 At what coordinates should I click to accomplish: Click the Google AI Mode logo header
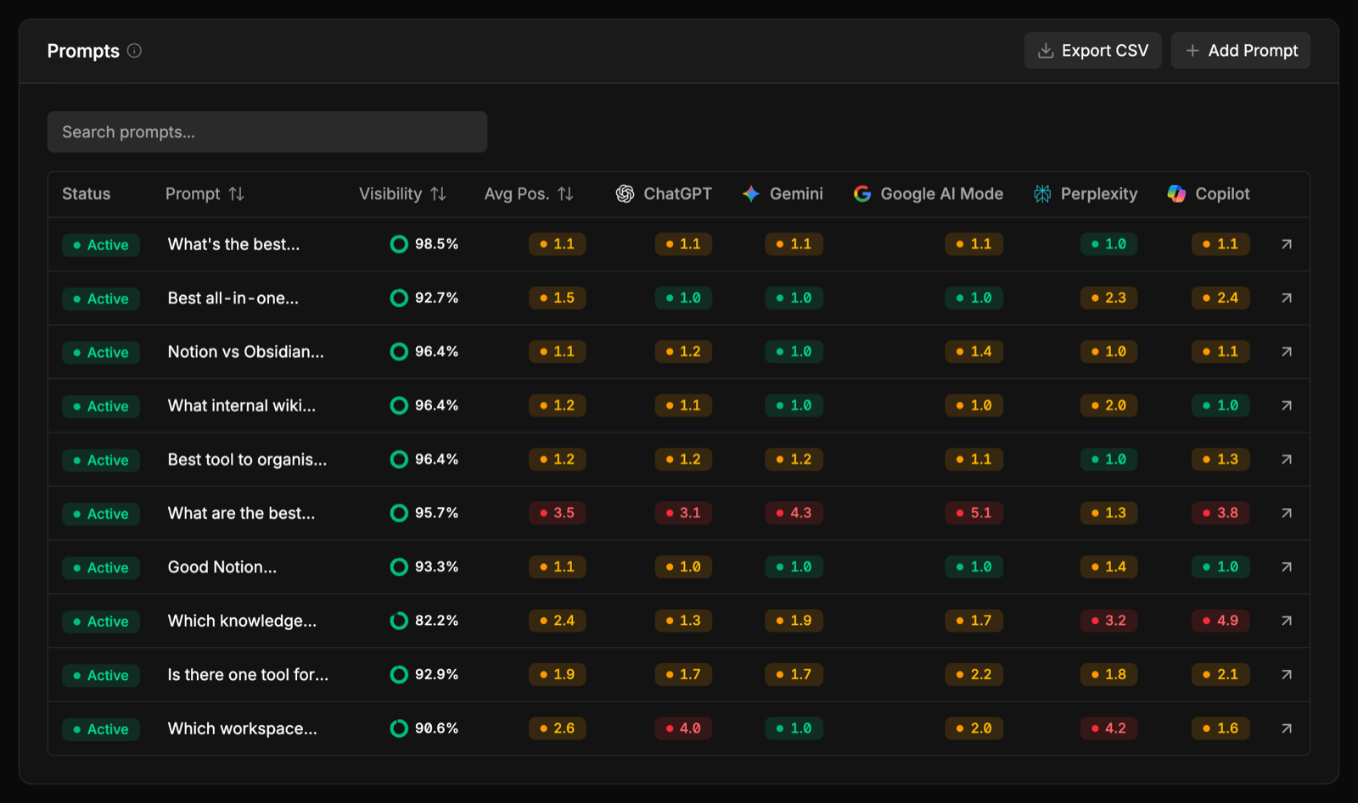(x=862, y=194)
